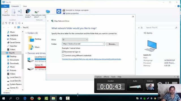Viewport: 181px width, 101px height.
Task: Click the Bluetooth tray icon
Action: 141,98
